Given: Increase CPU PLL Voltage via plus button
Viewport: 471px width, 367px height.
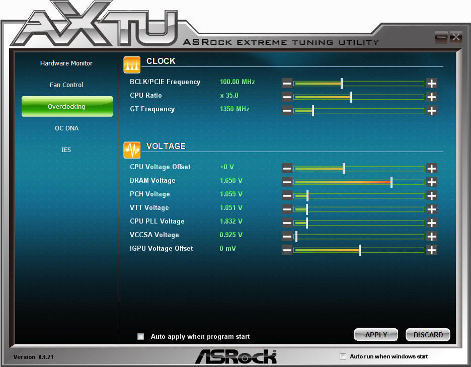Looking at the screenshot, I should pos(432,223).
